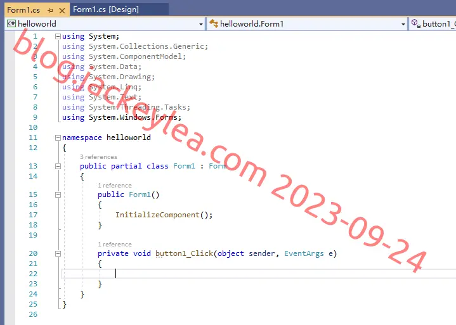The image size is (456, 325).
Task: Collapse the Form1 class block
Action: [x=58, y=166]
